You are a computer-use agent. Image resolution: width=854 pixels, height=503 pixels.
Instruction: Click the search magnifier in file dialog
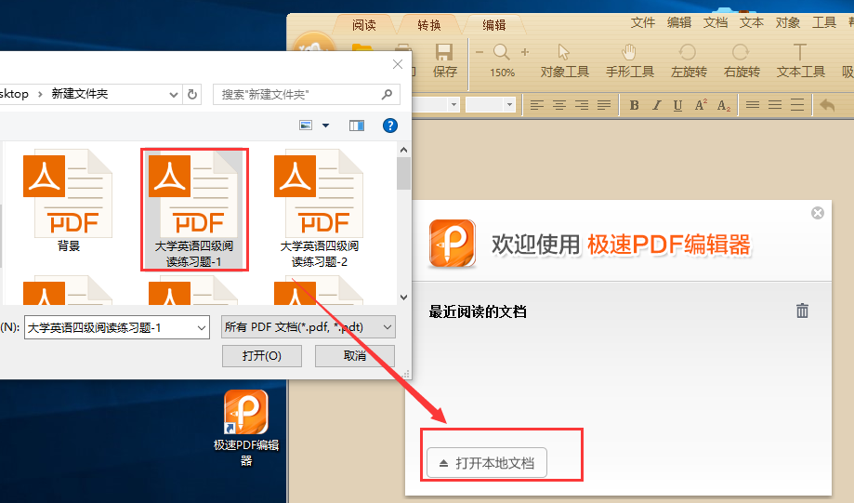pyautogui.click(x=387, y=94)
